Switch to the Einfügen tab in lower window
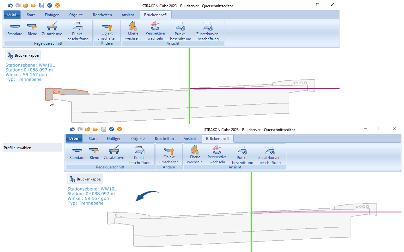Screen dimensions: 404x252 tap(114, 138)
